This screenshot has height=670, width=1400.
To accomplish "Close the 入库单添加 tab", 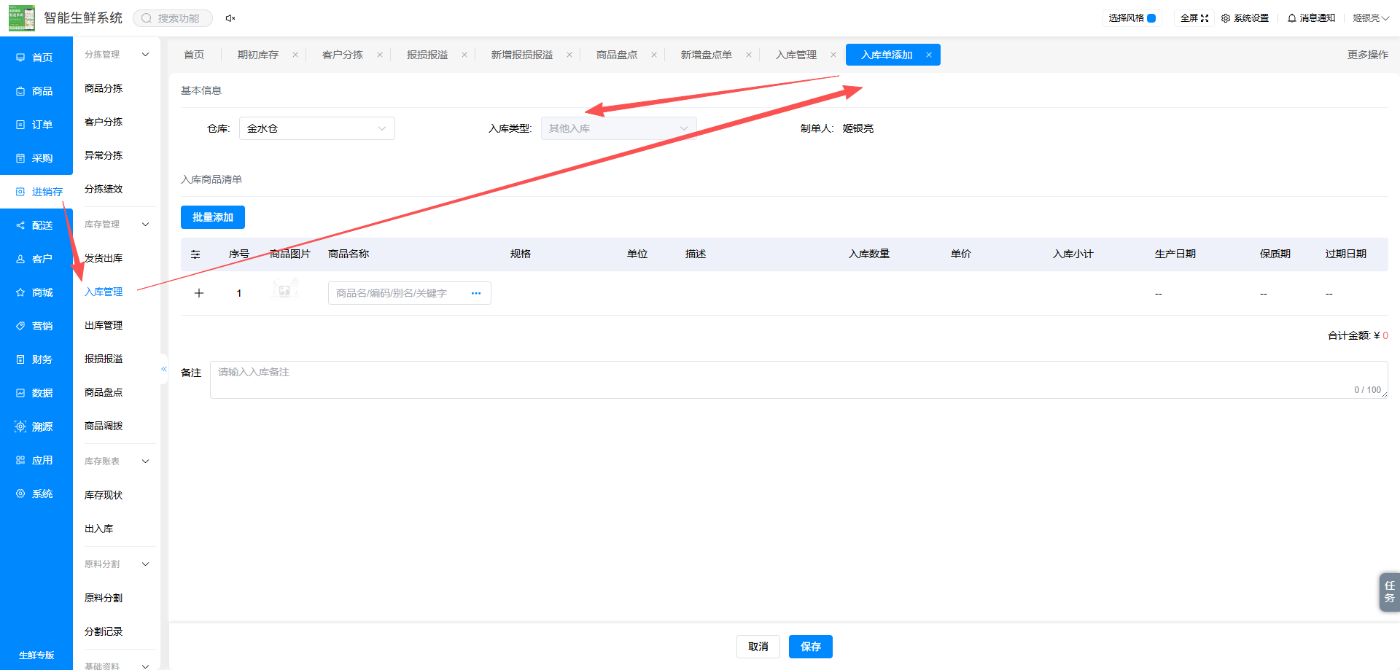I will [x=929, y=55].
